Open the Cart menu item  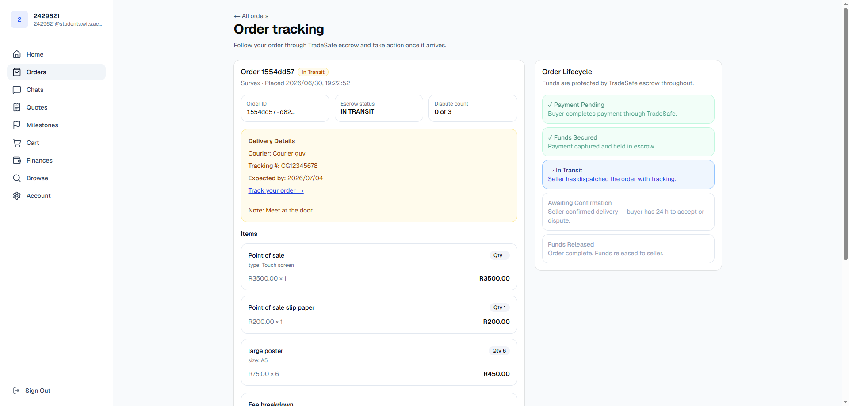pyautogui.click(x=56, y=143)
